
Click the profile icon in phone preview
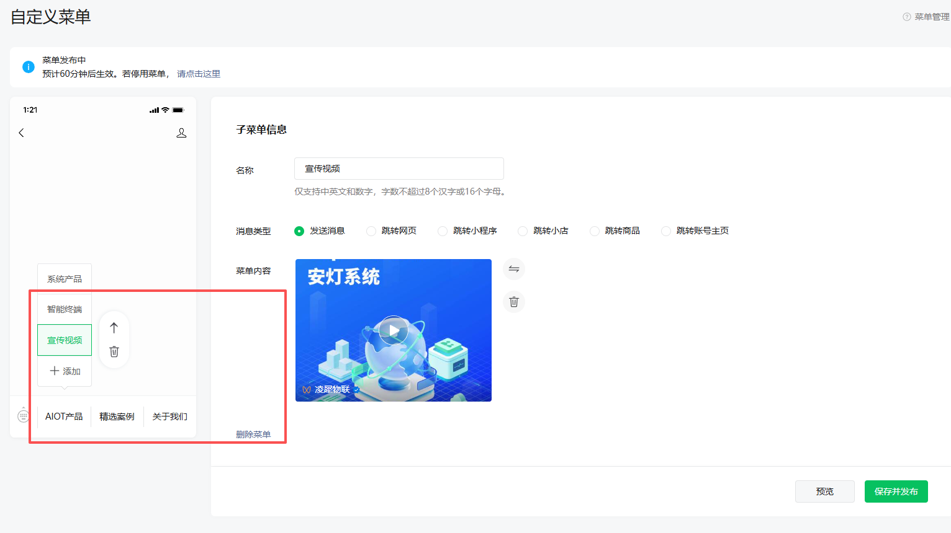pos(181,133)
